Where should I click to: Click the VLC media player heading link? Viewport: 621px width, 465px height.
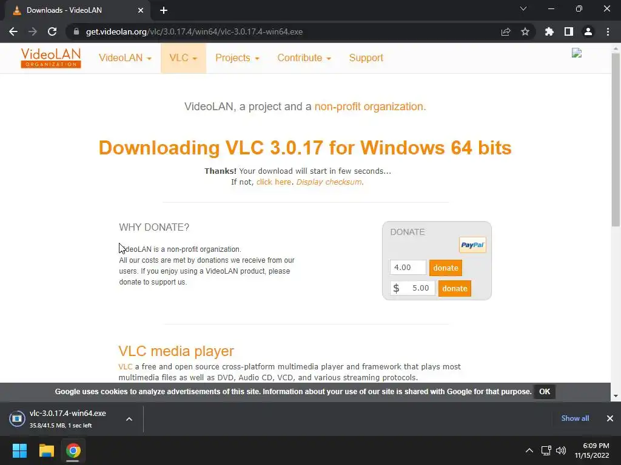point(176,351)
